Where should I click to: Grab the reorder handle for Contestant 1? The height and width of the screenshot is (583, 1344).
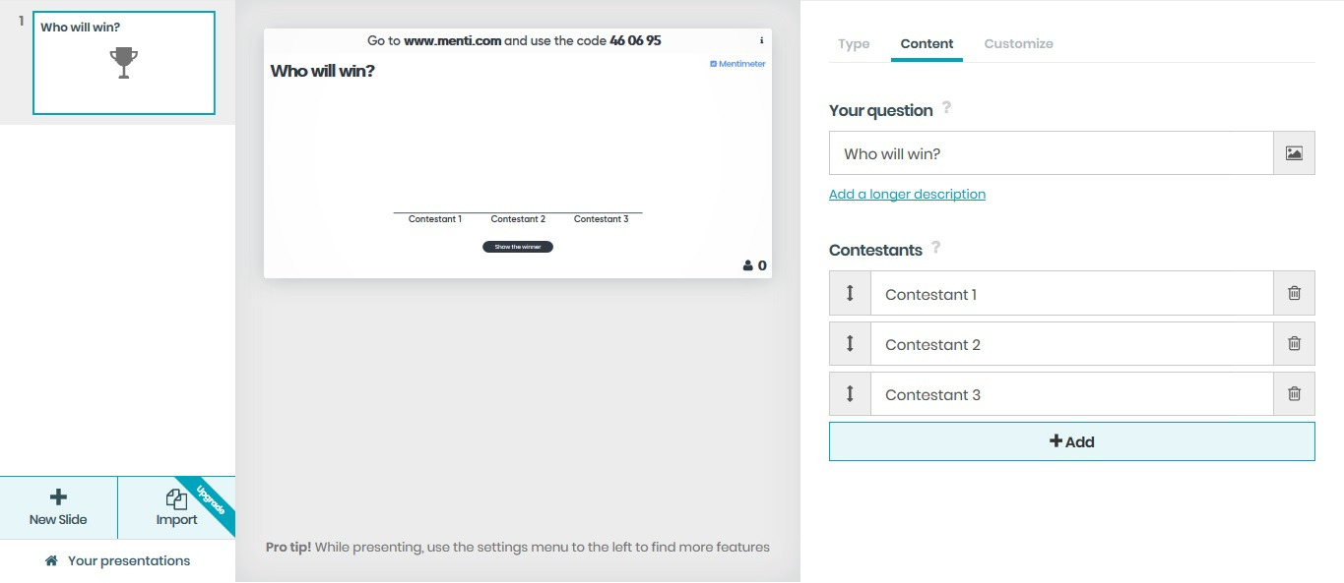point(850,293)
